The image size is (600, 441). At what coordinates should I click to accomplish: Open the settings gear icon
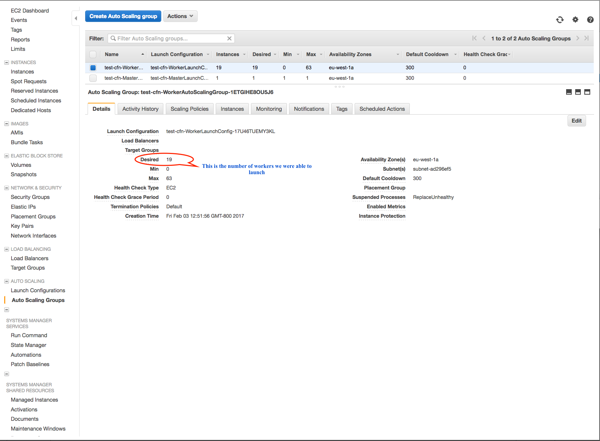(x=575, y=20)
